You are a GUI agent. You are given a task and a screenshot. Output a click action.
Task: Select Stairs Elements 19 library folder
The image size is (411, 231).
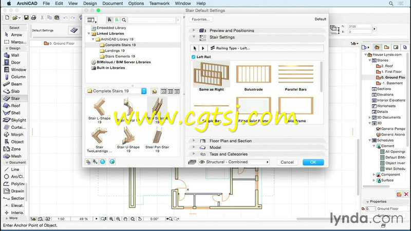pos(120,56)
